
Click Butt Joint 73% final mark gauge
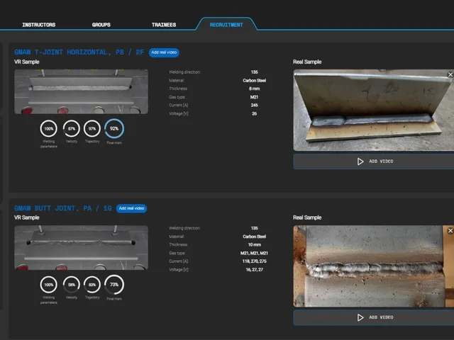pos(114,285)
